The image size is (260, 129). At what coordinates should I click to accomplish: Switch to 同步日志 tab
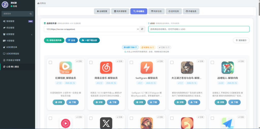coord(156,11)
